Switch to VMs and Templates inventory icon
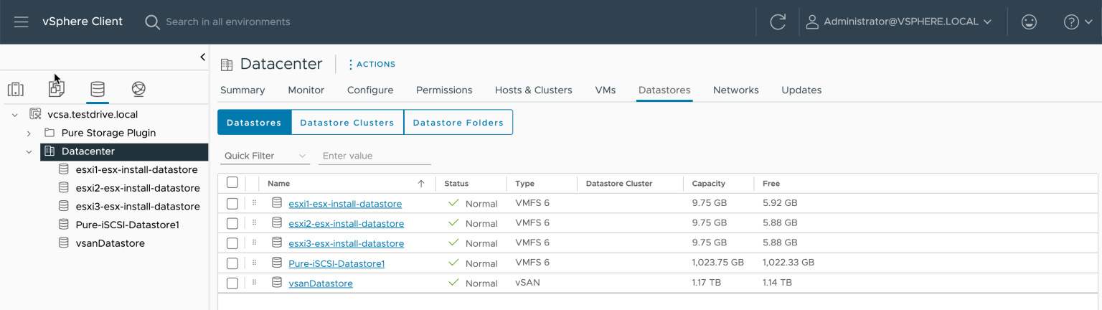Viewport: 1102px width, 310px height. pyautogui.click(x=57, y=89)
